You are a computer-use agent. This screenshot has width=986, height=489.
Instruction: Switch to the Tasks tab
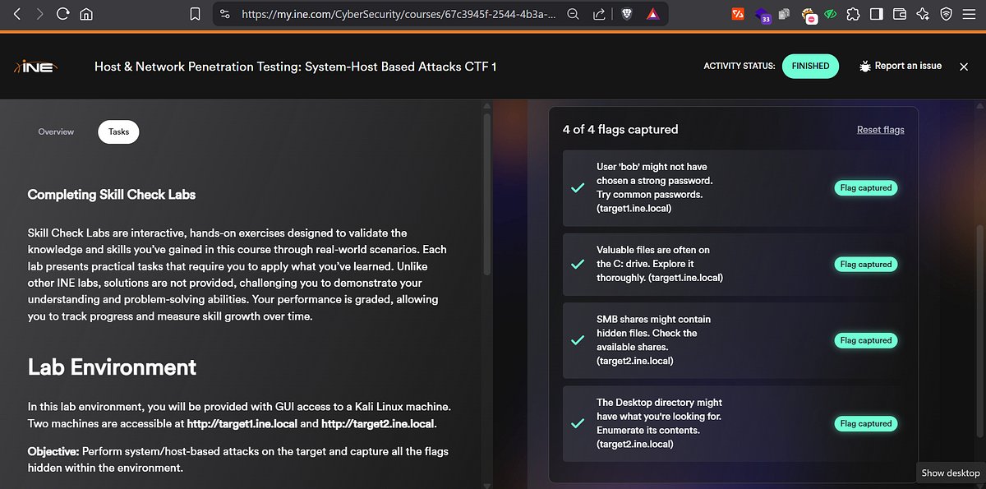118,131
